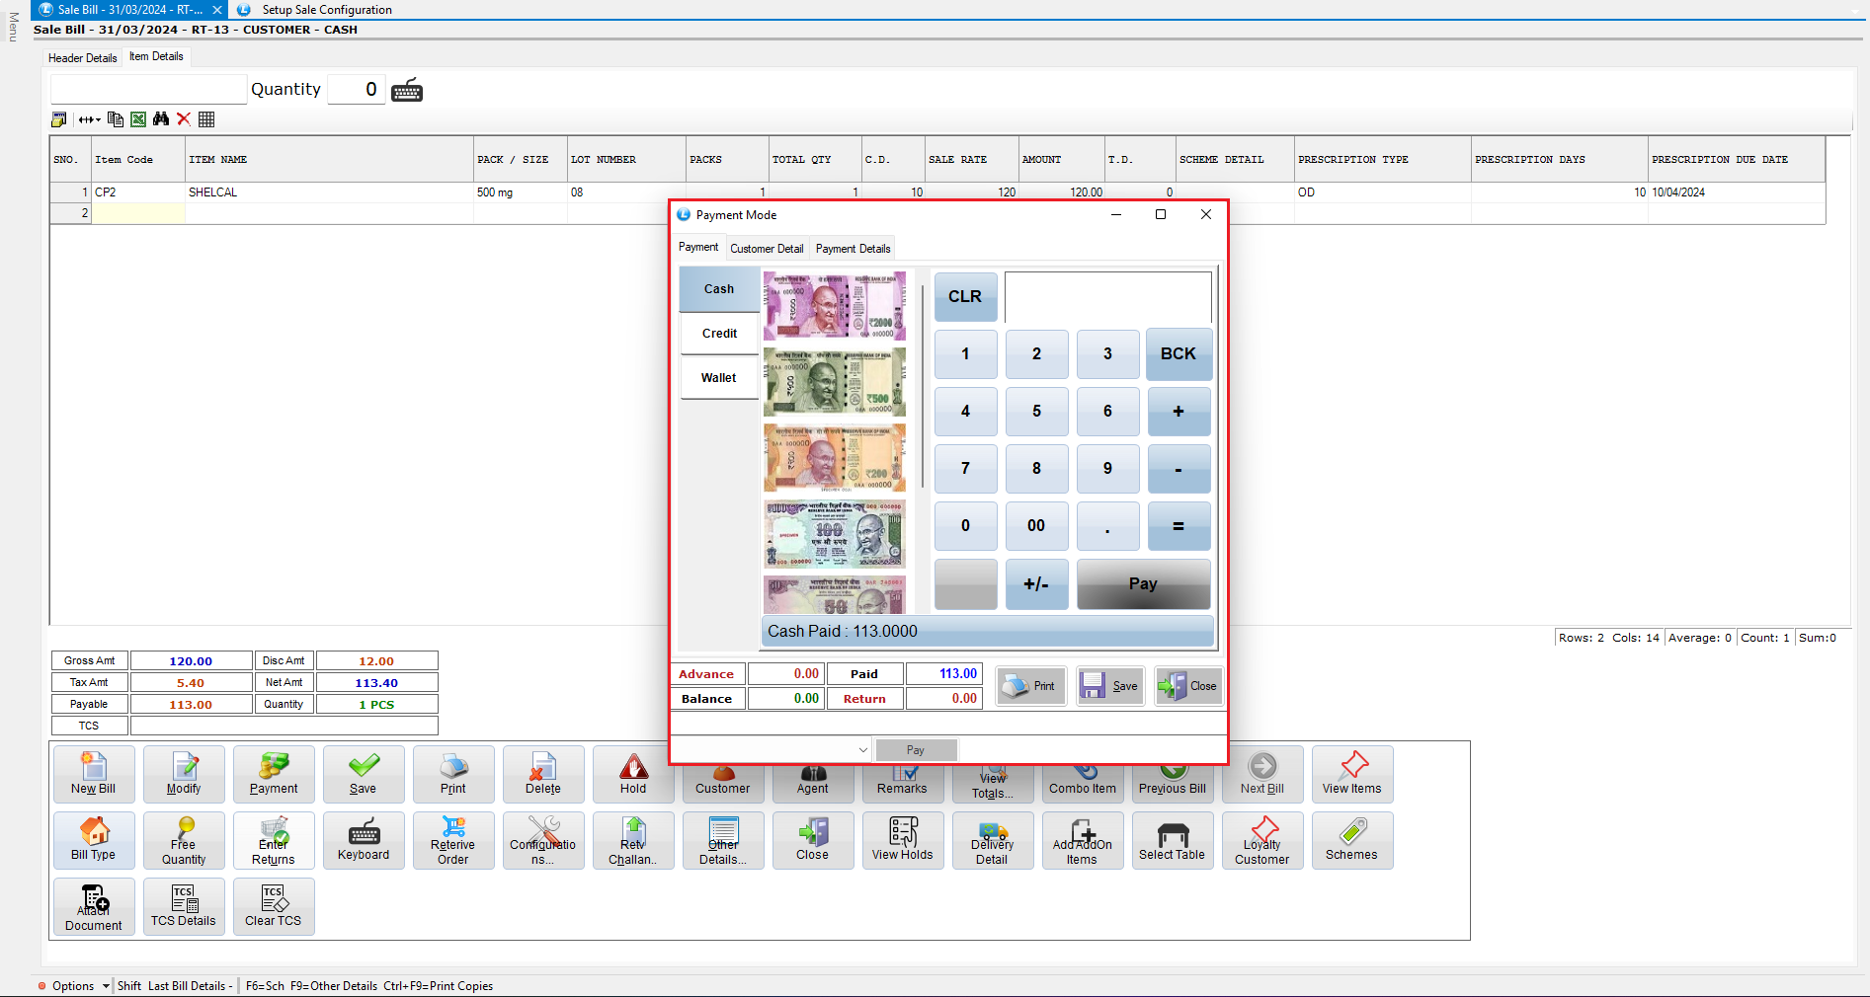Switch to the Header Details tab
The image size is (1870, 997).
[83, 58]
